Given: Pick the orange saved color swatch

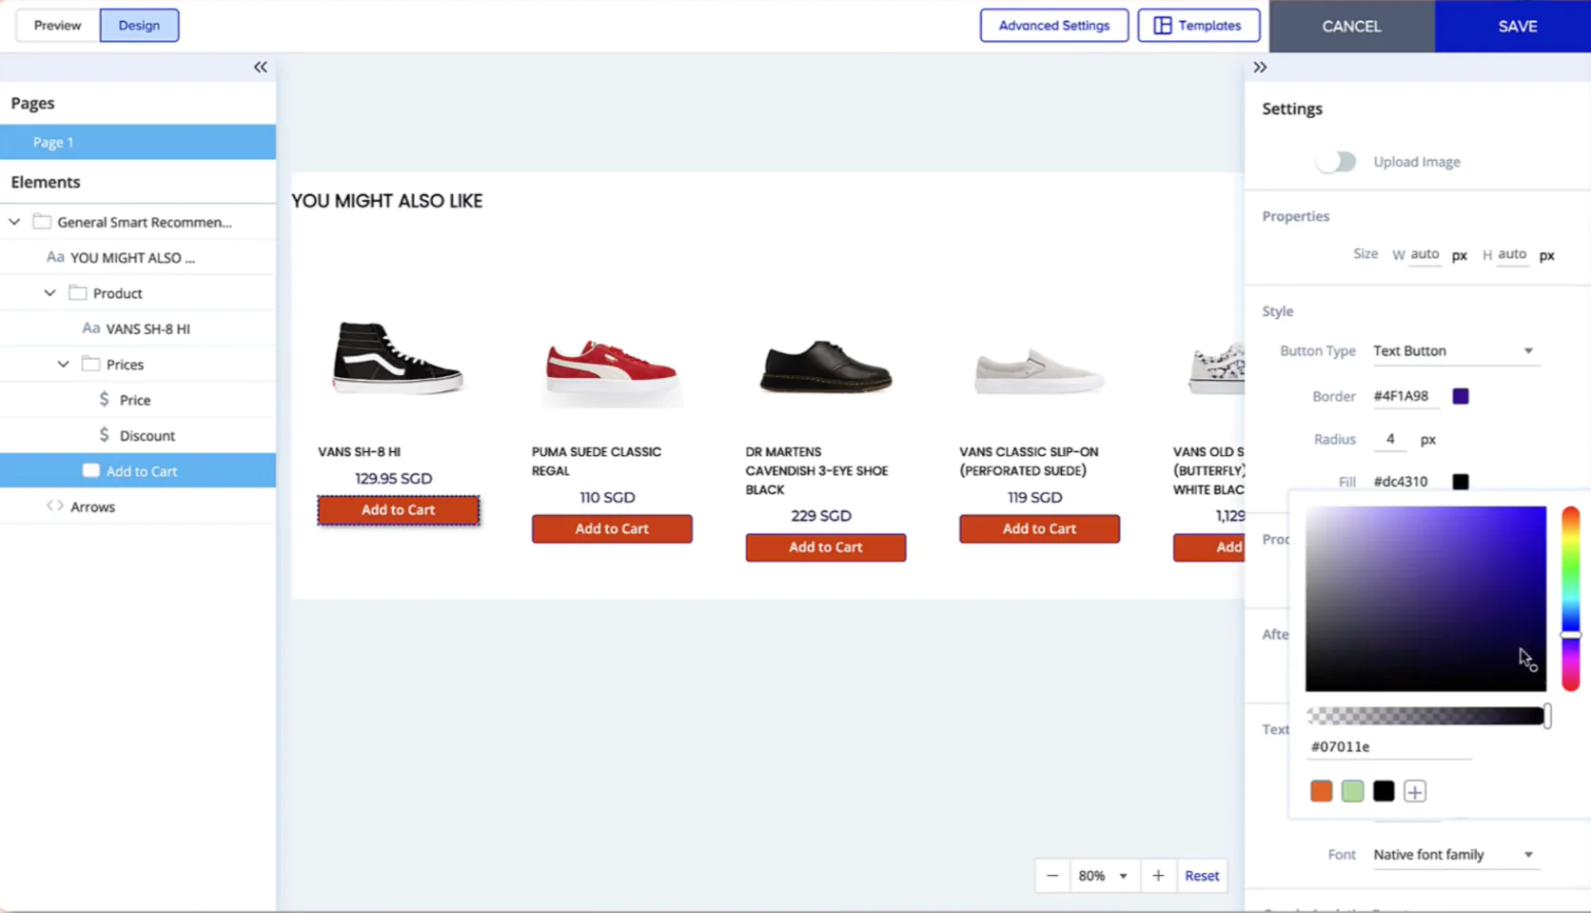Looking at the screenshot, I should [1321, 791].
